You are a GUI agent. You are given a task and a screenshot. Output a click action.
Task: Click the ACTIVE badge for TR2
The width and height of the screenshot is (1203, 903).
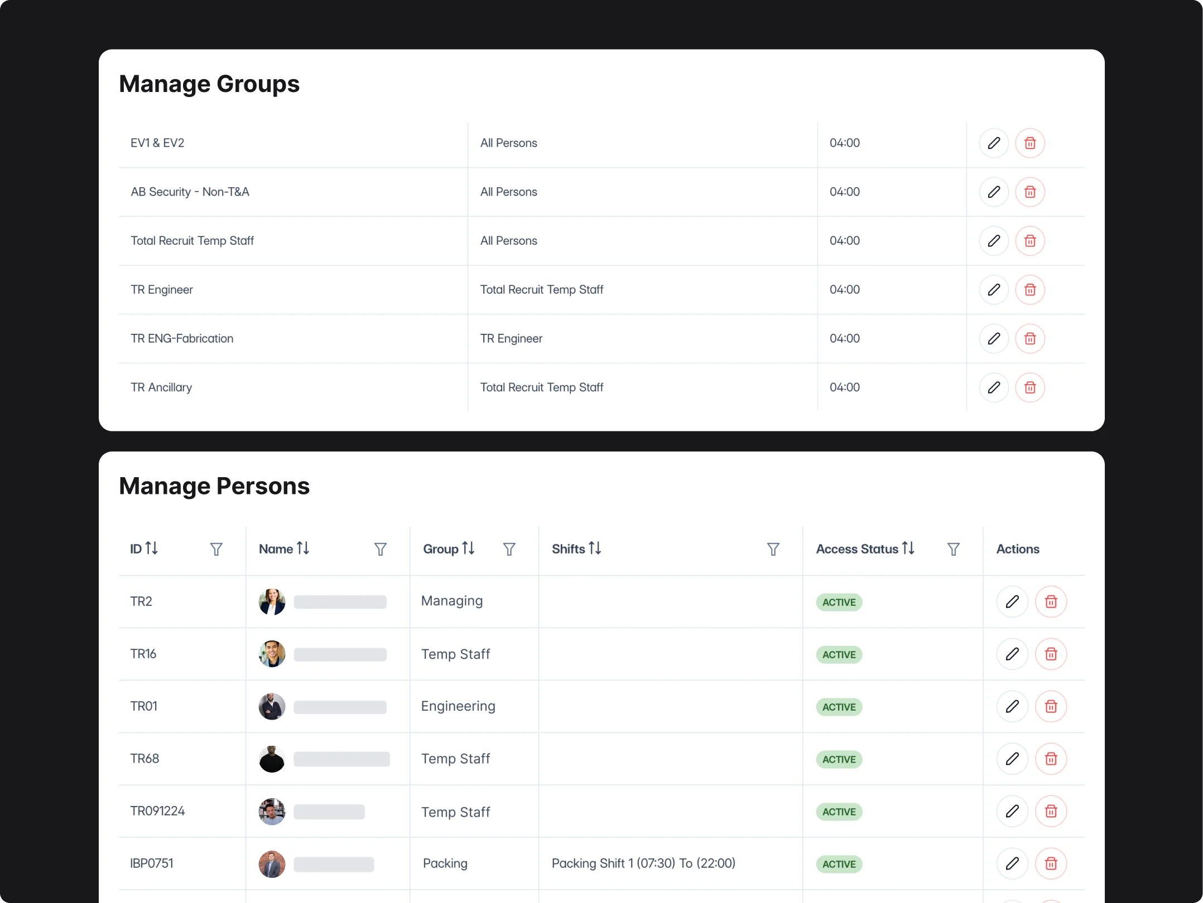point(839,602)
